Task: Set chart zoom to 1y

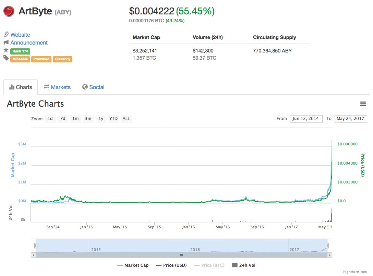Action: click(x=101, y=119)
